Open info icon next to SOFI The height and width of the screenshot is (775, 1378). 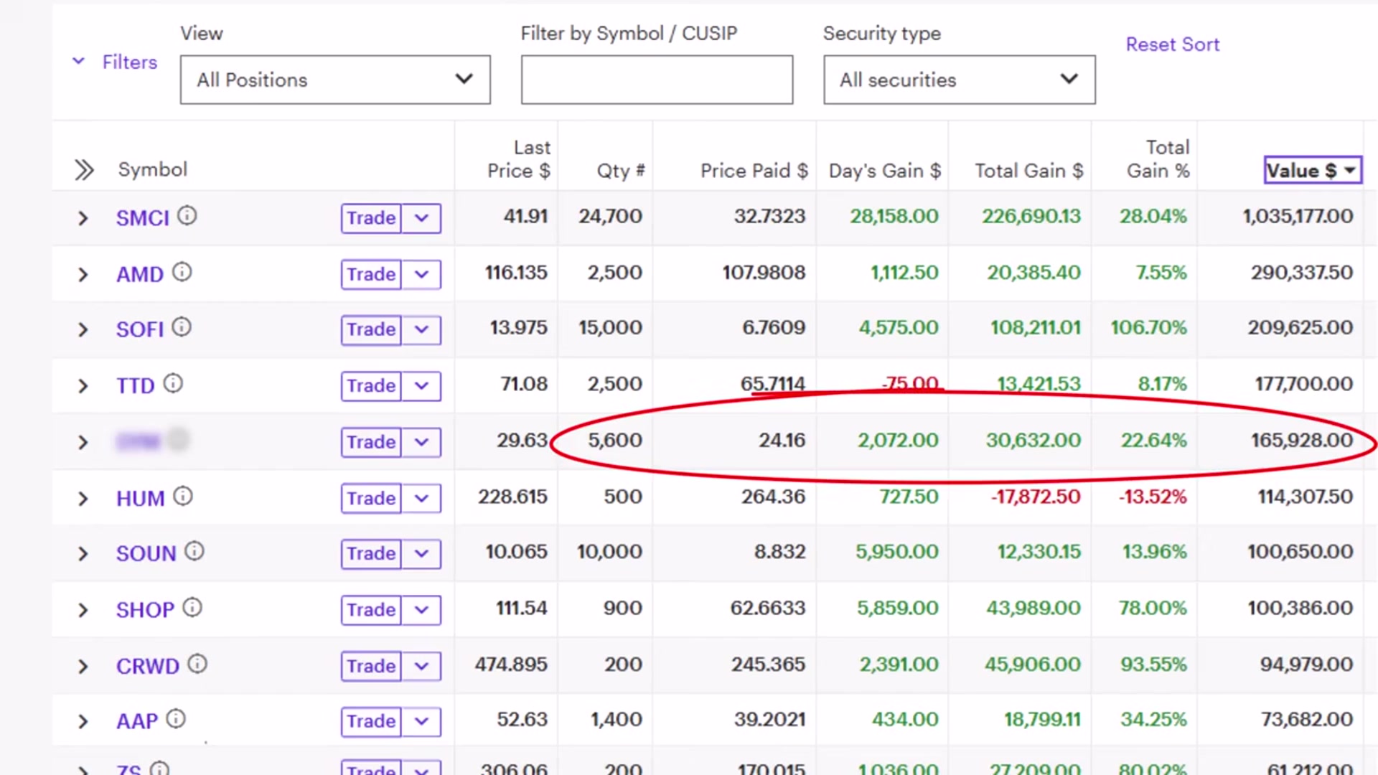tap(182, 327)
